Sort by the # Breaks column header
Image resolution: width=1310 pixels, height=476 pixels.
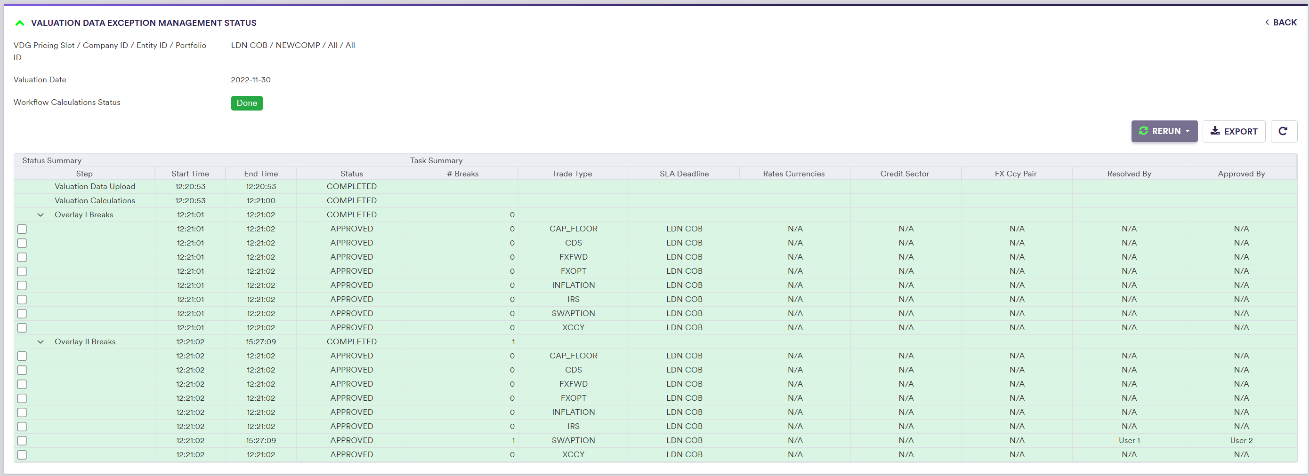pyautogui.click(x=462, y=174)
